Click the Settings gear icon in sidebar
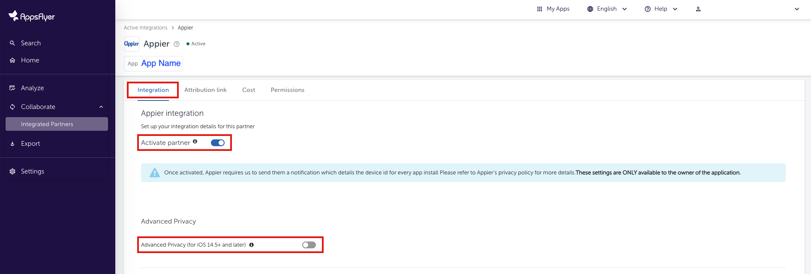 pyautogui.click(x=12, y=171)
